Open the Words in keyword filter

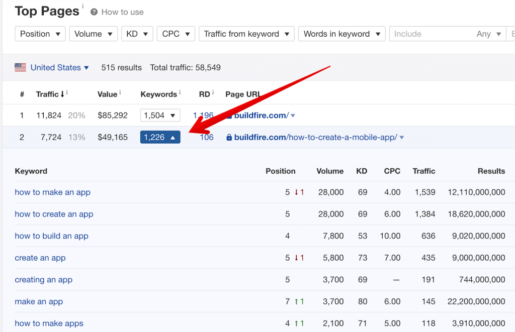tap(341, 34)
